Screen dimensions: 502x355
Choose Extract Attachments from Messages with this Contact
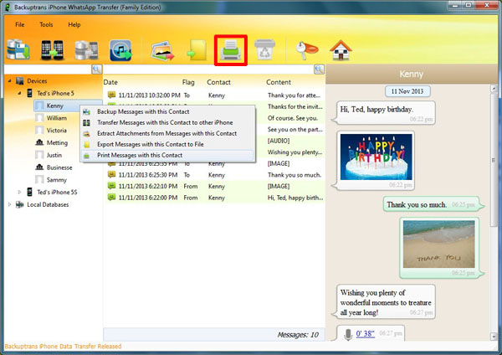pos(168,133)
